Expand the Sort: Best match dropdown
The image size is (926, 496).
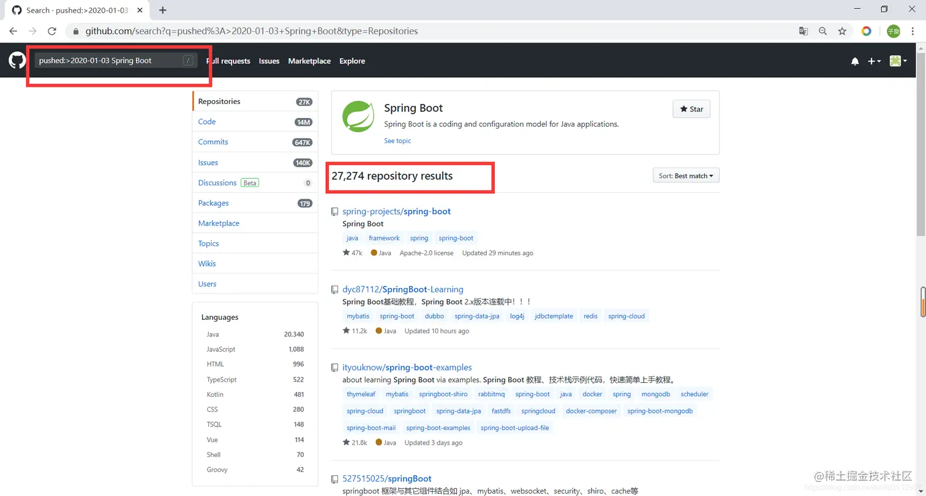[x=686, y=176]
